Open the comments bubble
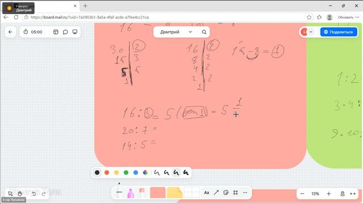The image size is (363, 204). tap(65, 32)
